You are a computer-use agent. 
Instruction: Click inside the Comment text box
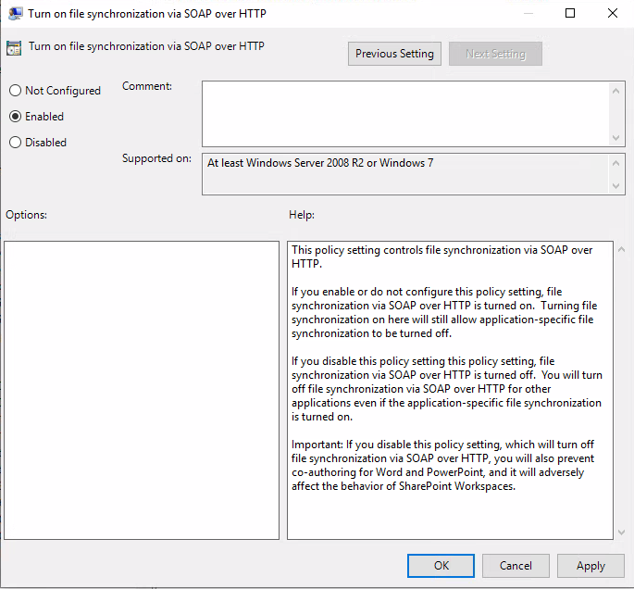(x=406, y=114)
